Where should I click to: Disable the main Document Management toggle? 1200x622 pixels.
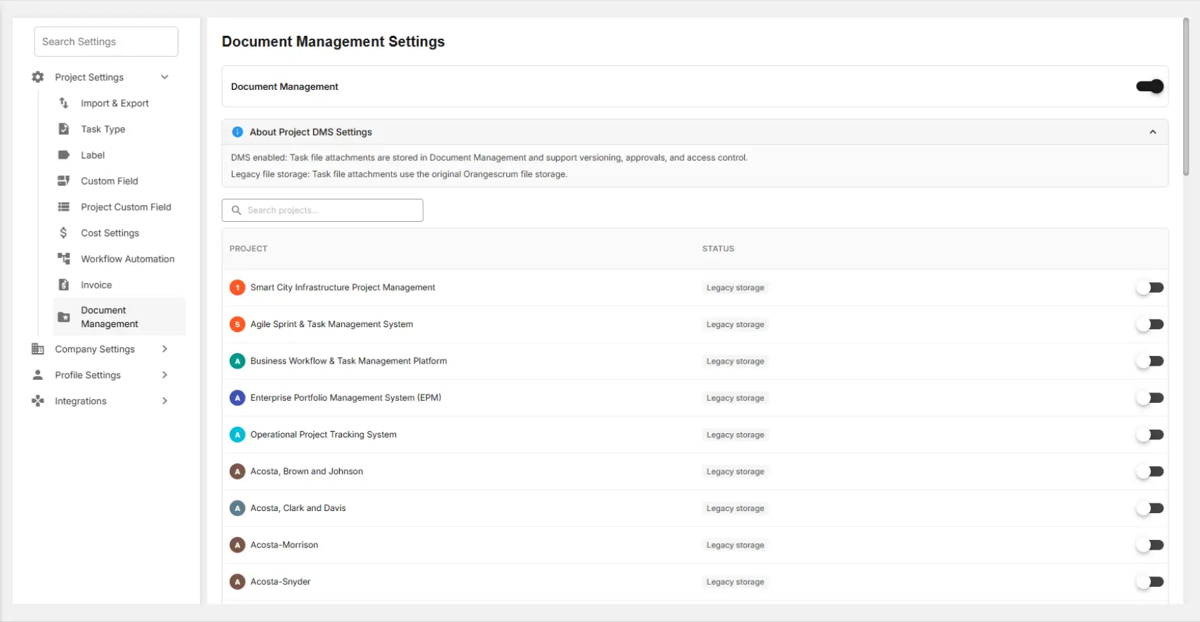1150,86
